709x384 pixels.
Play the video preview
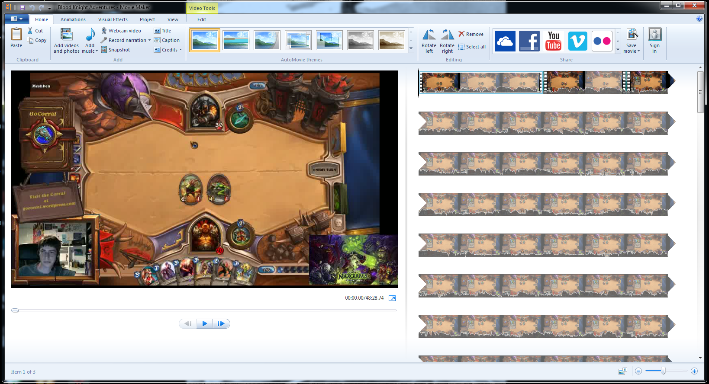click(x=204, y=323)
